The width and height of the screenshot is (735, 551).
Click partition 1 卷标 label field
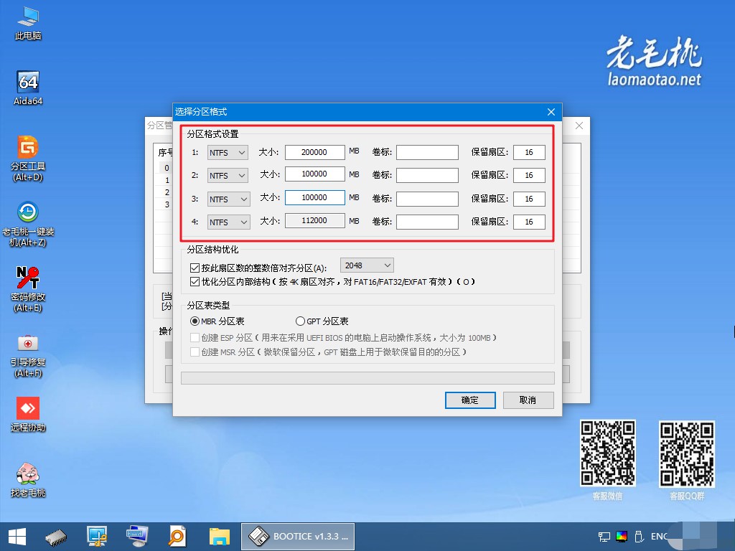(427, 152)
